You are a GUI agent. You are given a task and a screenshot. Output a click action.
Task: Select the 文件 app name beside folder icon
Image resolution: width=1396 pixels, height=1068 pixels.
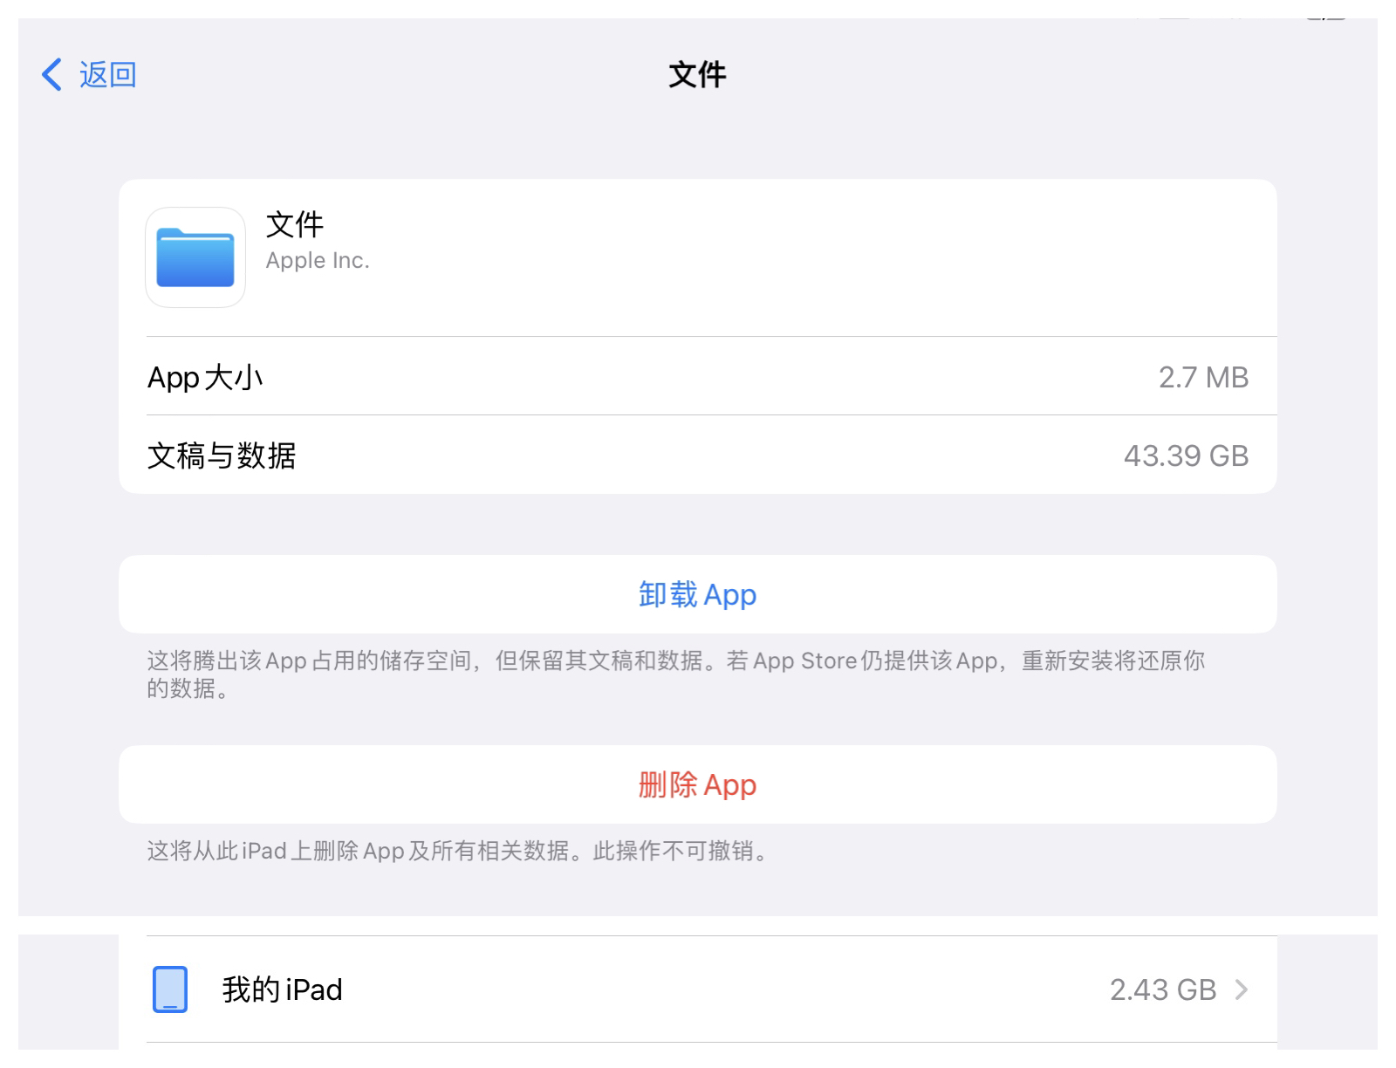coord(295,225)
